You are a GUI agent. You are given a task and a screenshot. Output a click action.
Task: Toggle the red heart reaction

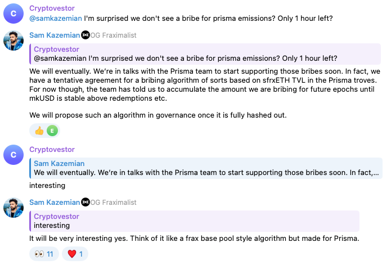(x=75, y=254)
